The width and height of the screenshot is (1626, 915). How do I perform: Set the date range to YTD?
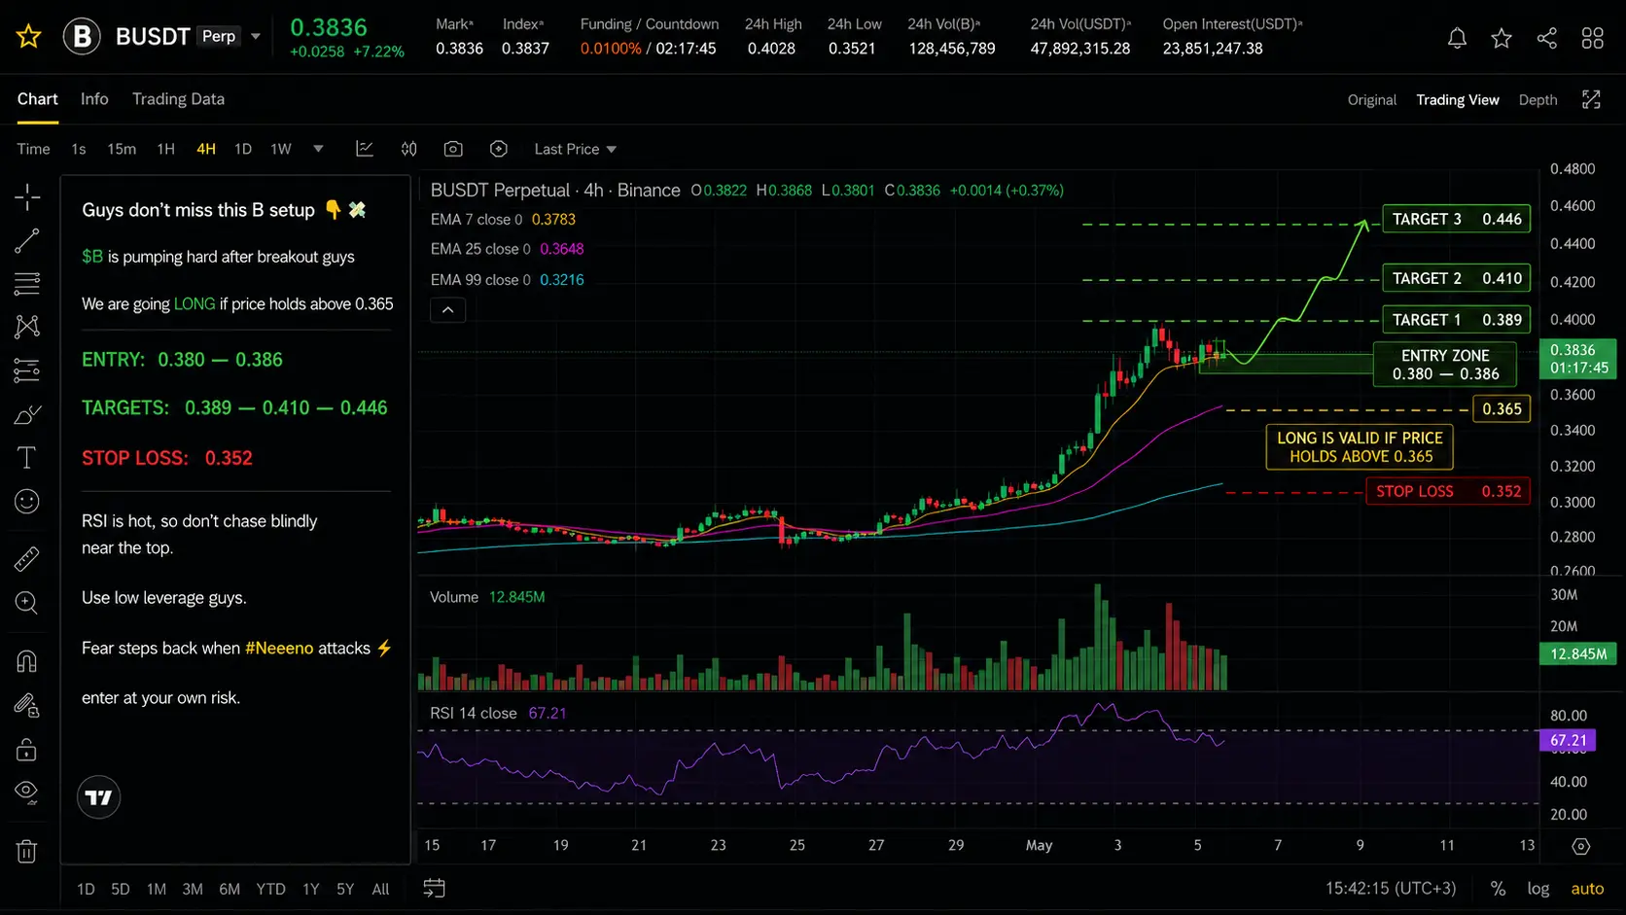(270, 889)
